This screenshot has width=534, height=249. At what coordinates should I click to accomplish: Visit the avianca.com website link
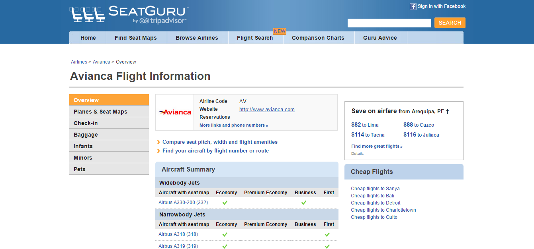pyautogui.click(x=267, y=109)
